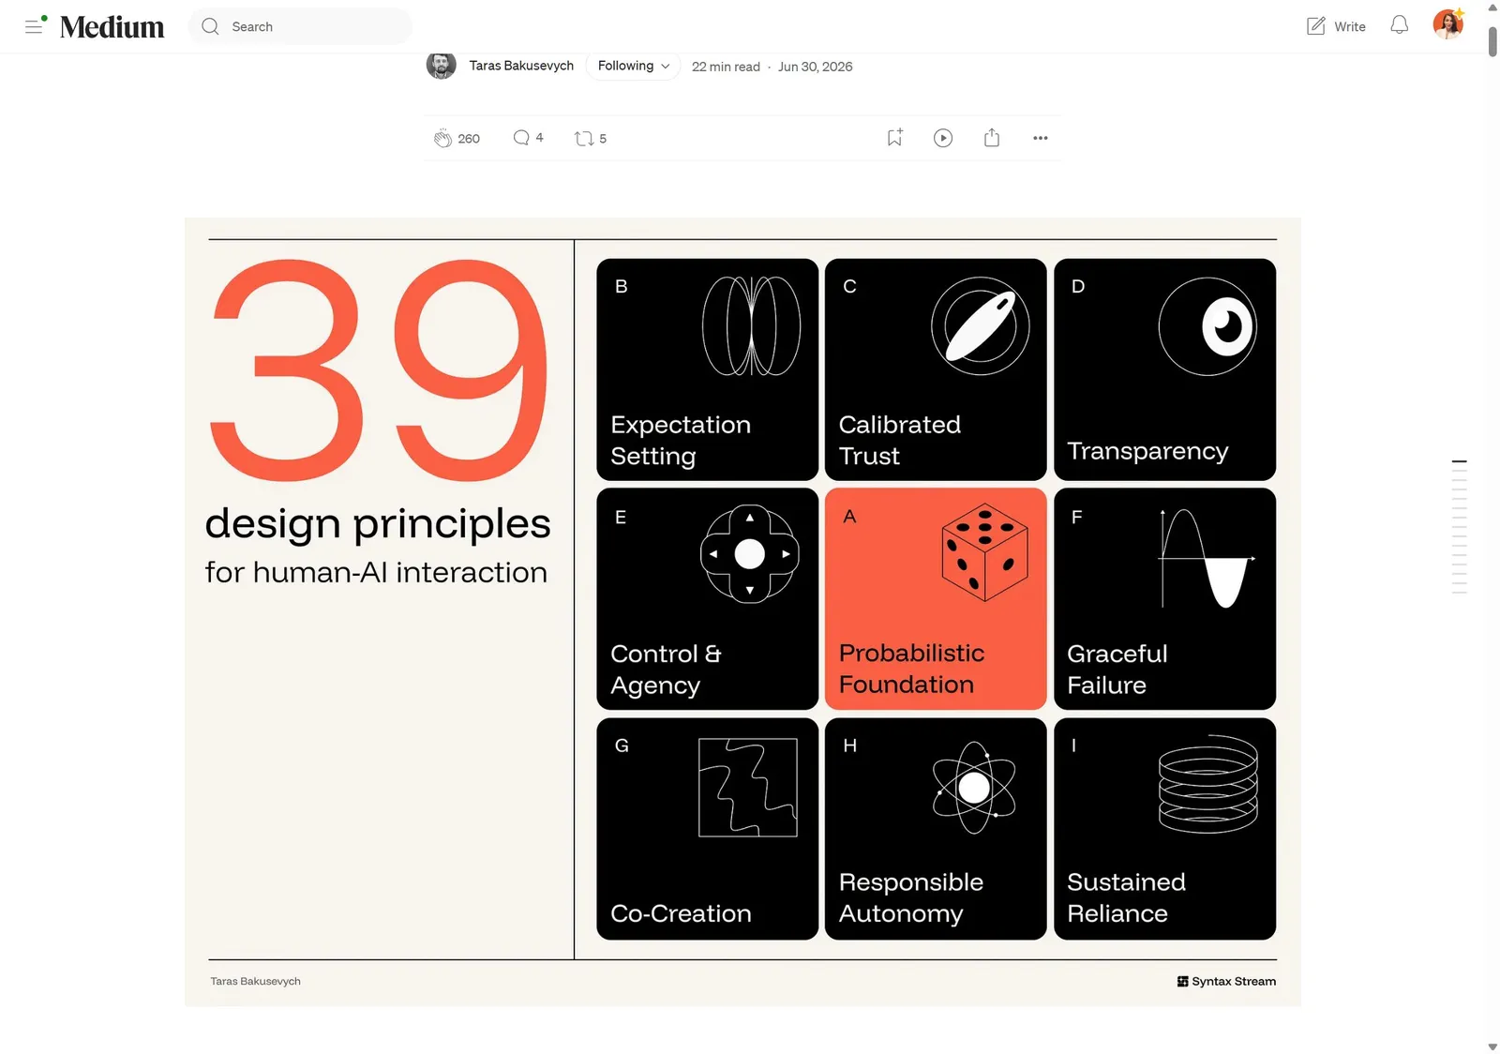This screenshot has width=1500, height=1054.
Task: Open the hamburger sidebar menu
Action: tap(35, 26)
